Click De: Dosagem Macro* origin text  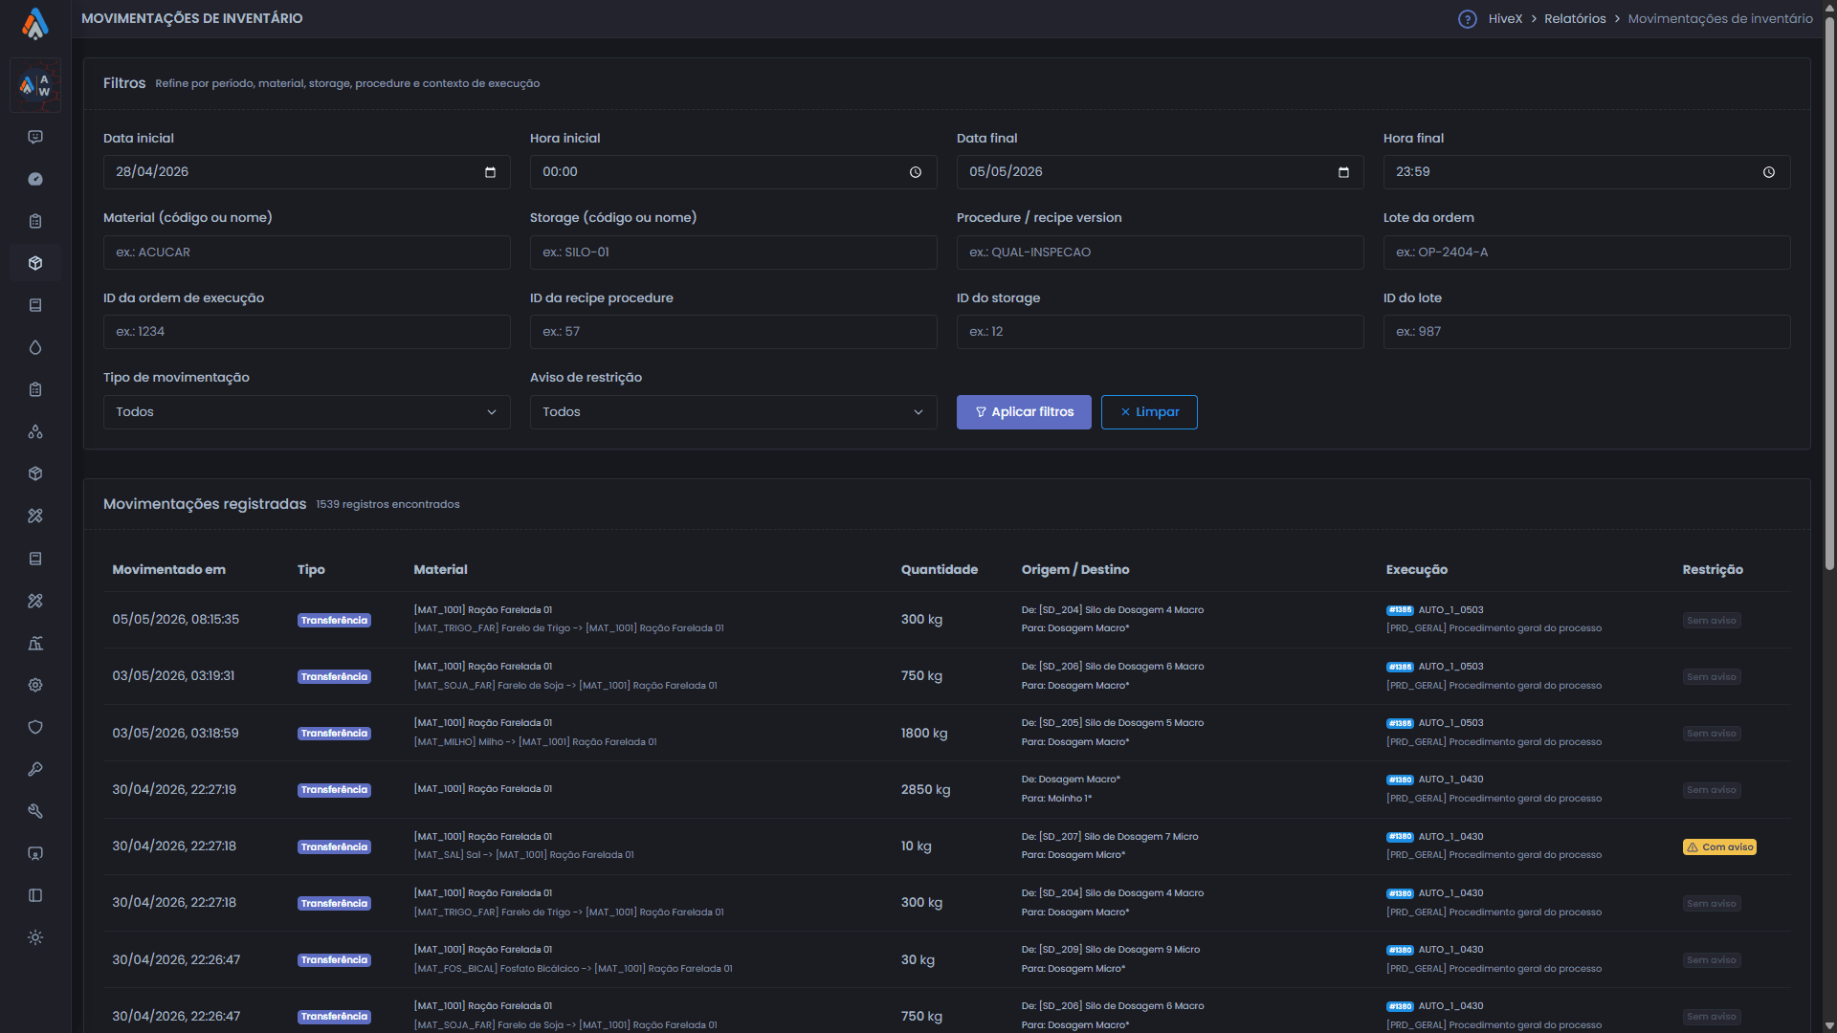(x=1071, y=780)
